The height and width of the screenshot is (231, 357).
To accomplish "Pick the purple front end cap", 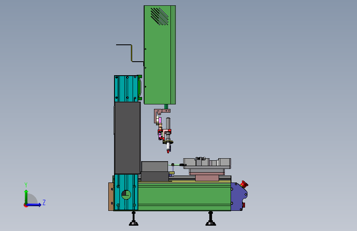I will tap(239, 196).
